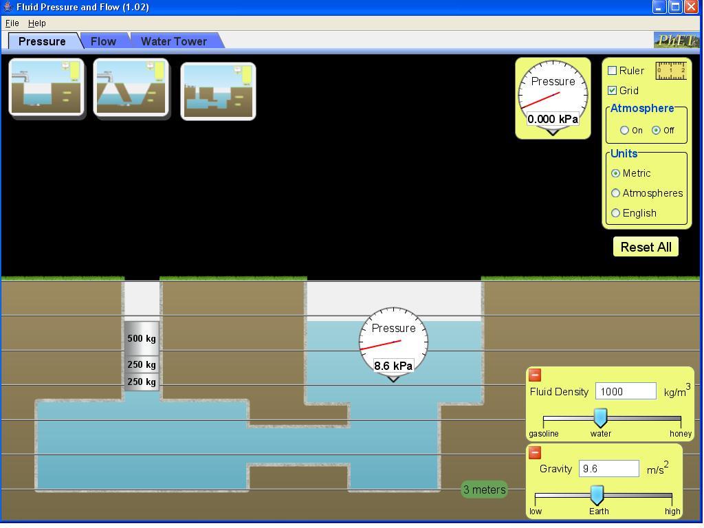Select Atmospheres units
Screen dimensions: 704x528
tap(615, 193)
